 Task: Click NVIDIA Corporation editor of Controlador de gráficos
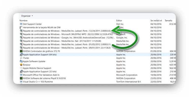(126, 51)
